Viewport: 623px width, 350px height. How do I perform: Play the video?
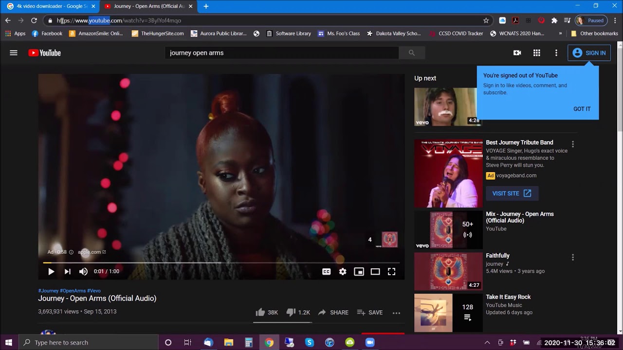coord(51,272)
